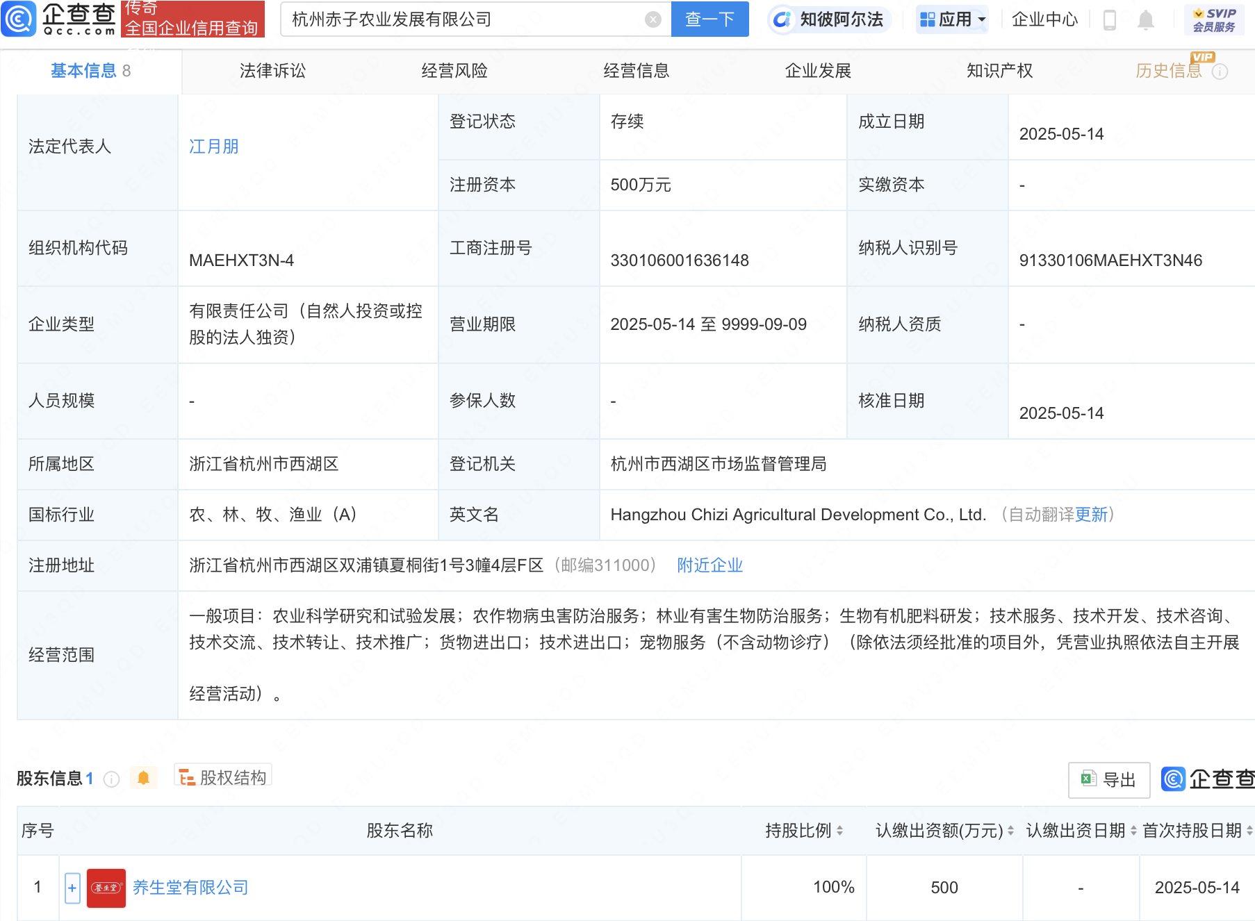Expand the 养生堂有限公司 shareholder row
The image size is (1255, 921).
pyautogui.click(x=72, y=888)
